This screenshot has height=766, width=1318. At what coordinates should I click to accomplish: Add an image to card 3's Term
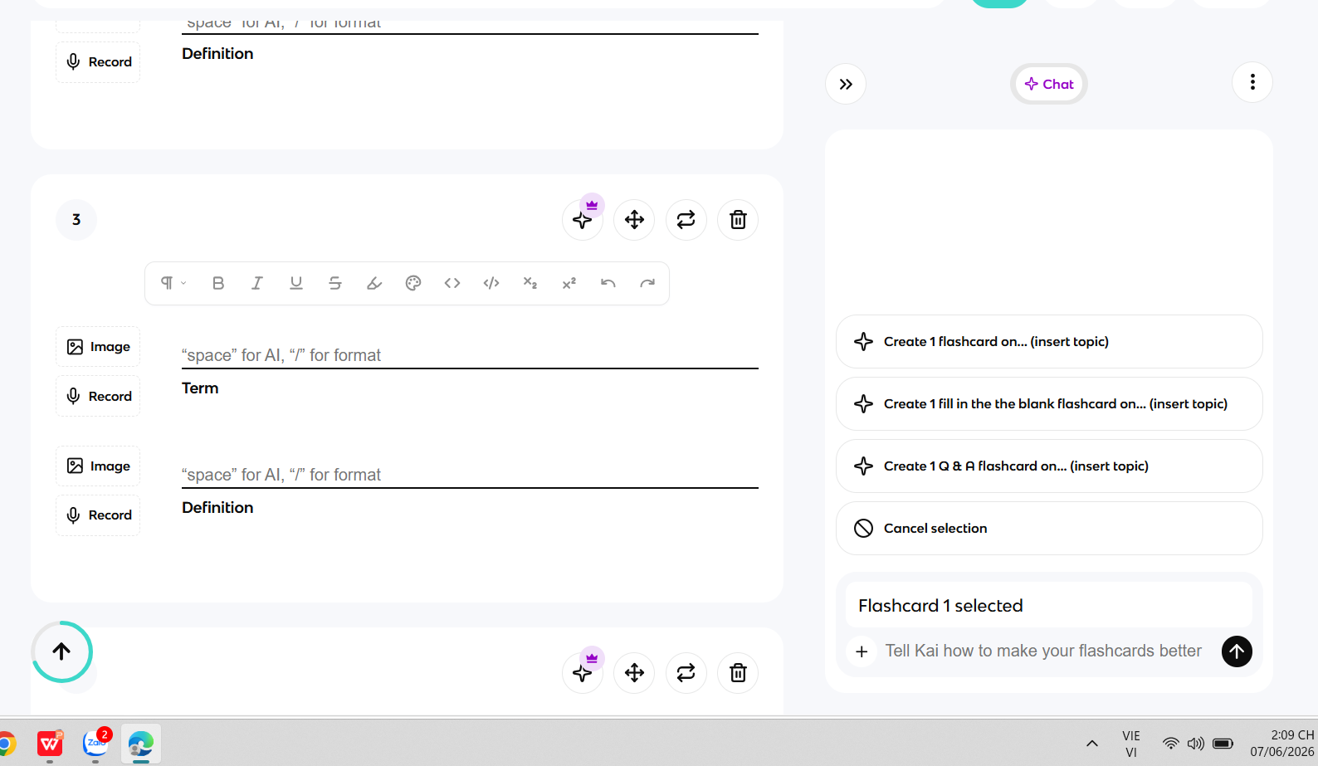click(x=98, y=347)
